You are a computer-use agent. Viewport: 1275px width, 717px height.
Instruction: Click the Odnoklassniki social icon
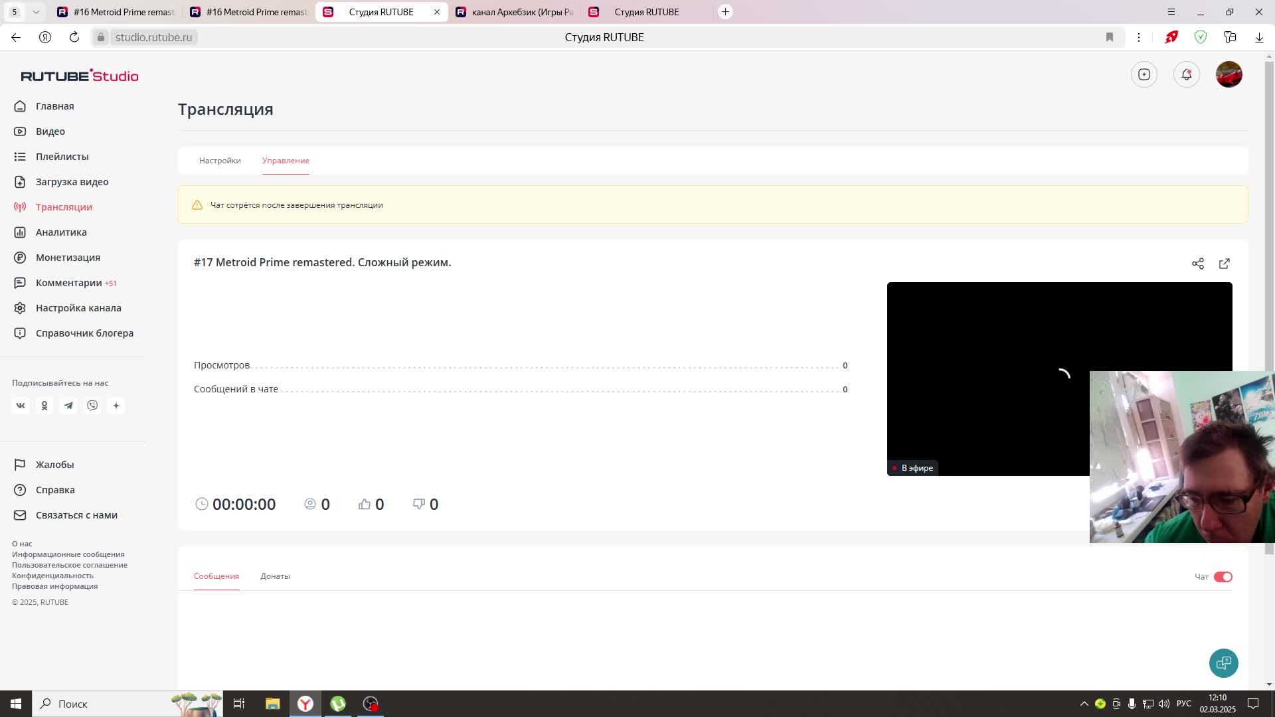44,406
